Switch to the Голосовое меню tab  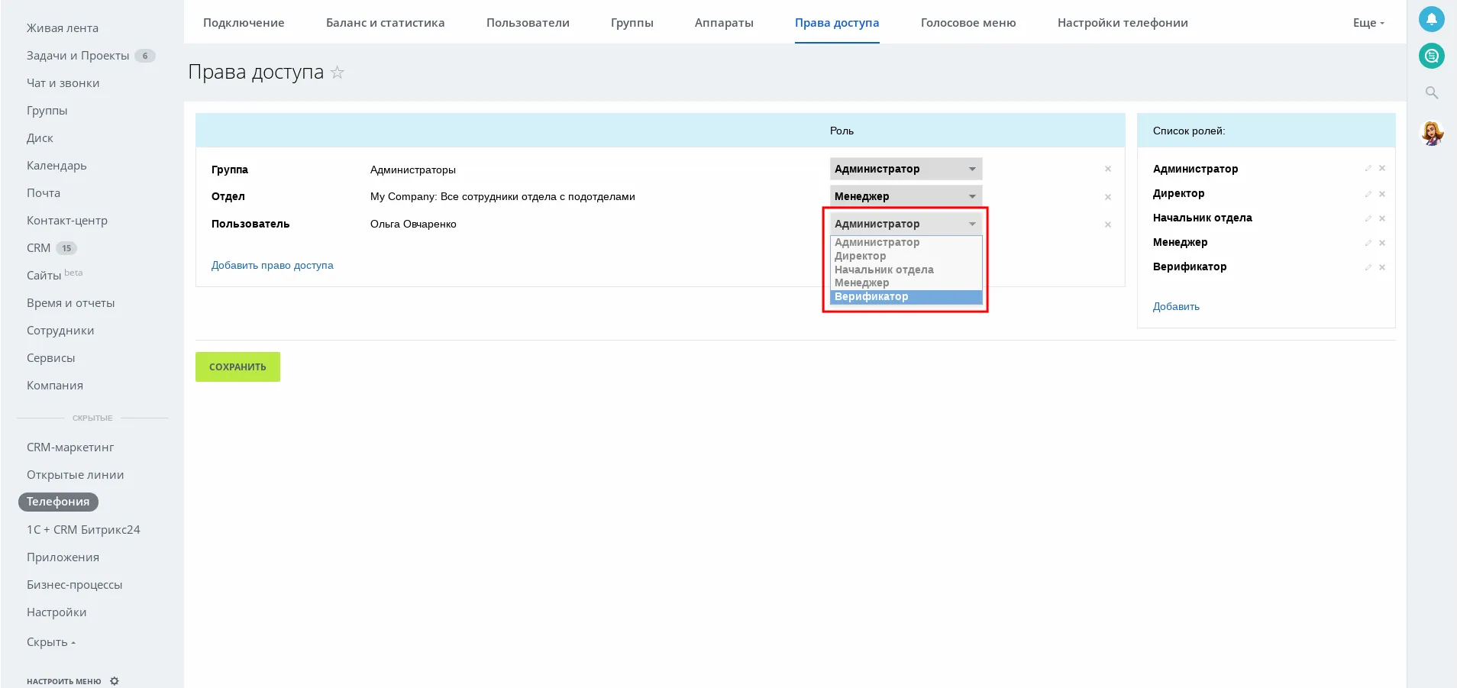pyautogui.click(x=968, y=23)
